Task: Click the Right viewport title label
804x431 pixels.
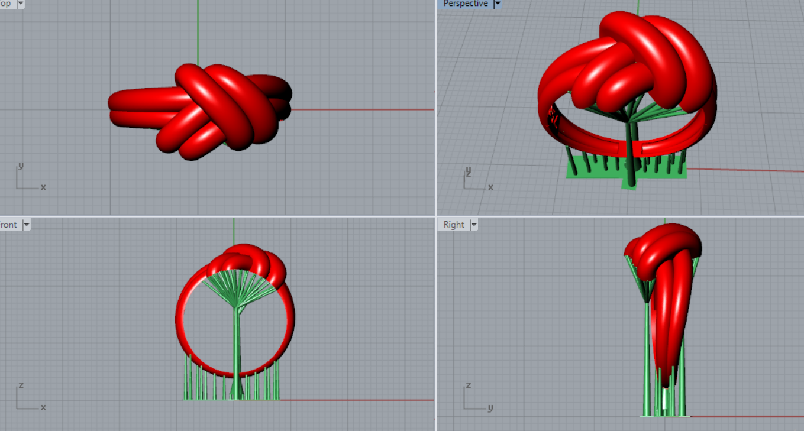Action: (454, 225)
